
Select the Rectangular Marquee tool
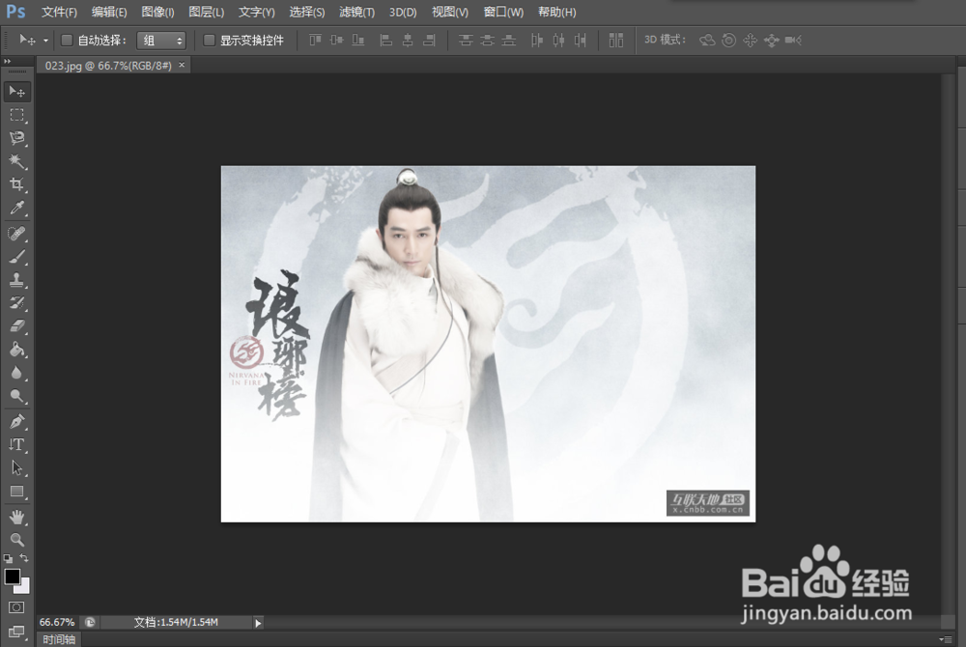(x=16, y=115)
